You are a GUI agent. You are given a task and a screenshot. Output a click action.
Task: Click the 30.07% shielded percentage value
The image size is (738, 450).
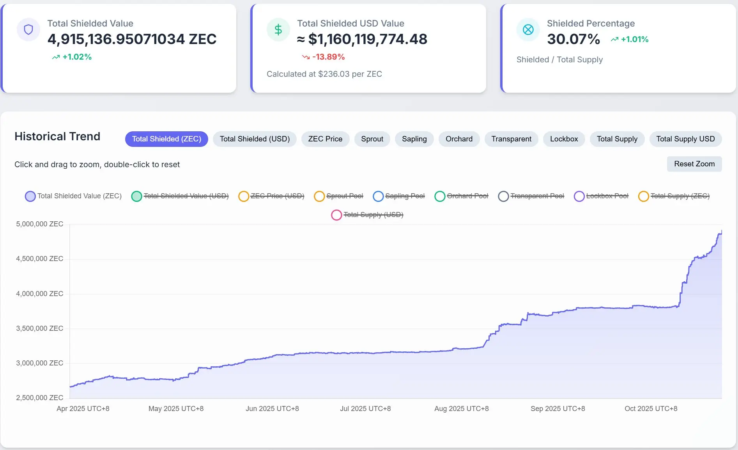573,39
